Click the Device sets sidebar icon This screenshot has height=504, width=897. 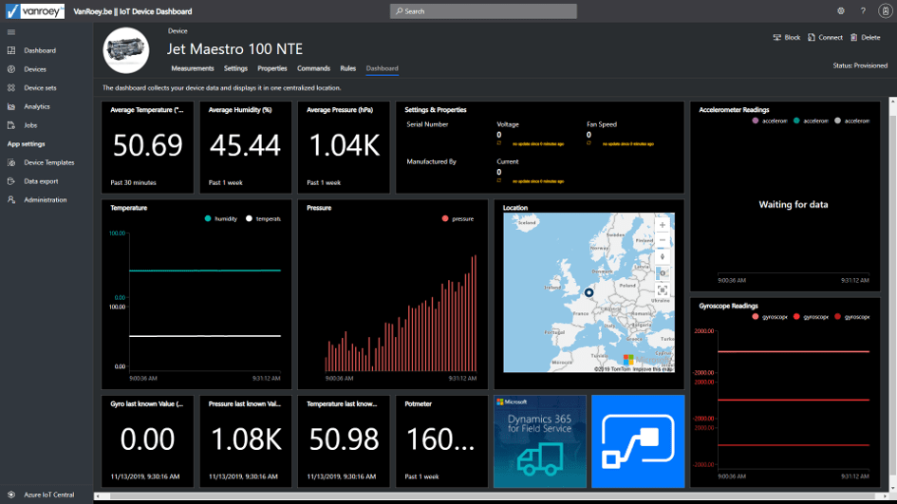tap(11, 87)
